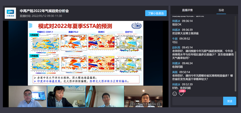Click the 4月起报 label on slide
The image size is (241, 113).
pyautogui.click(x=34, y=35)
